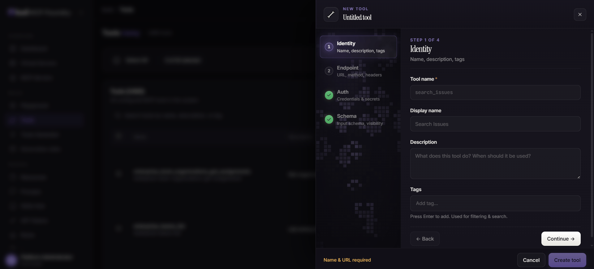Click into the Display name field
The image size is (594, 269).
(x=495, y=124)
